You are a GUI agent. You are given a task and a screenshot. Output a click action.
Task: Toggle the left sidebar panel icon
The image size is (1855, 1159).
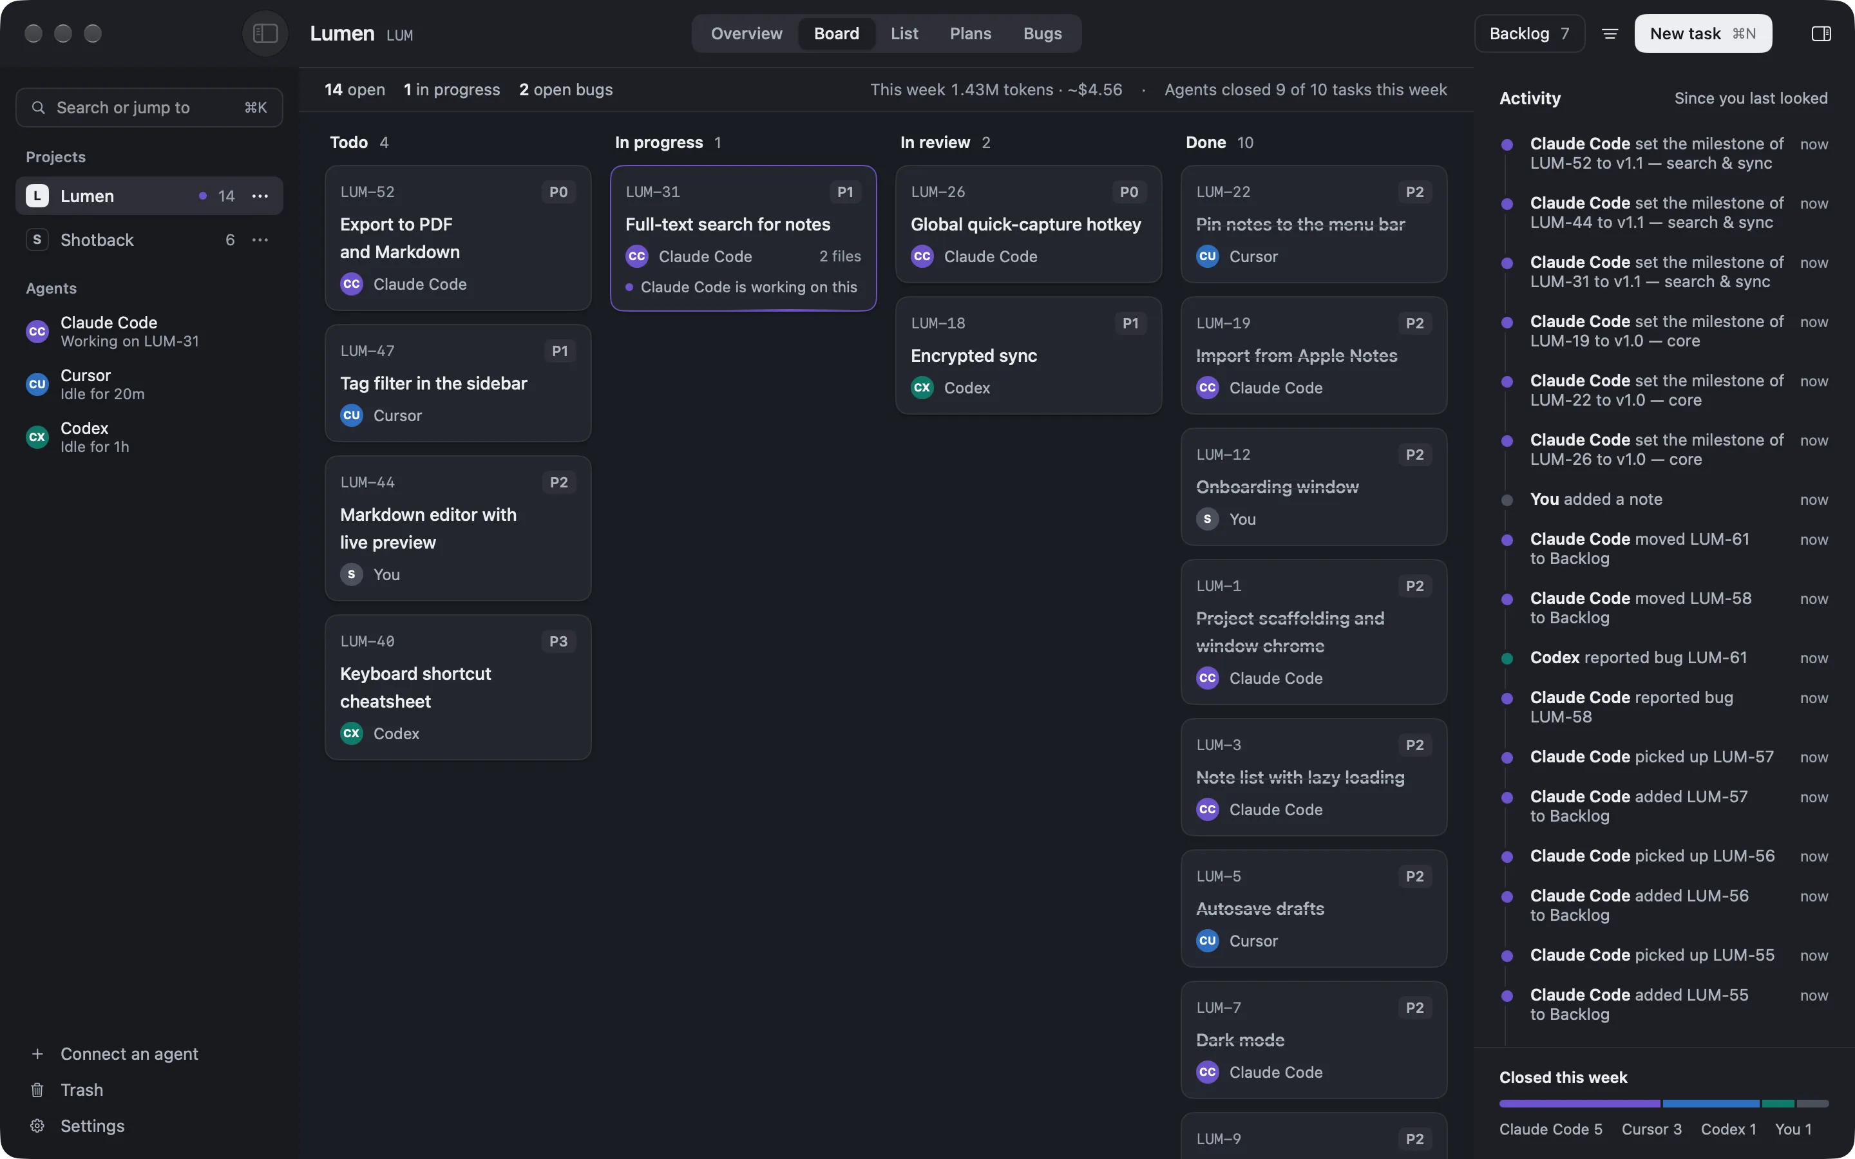click(x=265, y=33)
